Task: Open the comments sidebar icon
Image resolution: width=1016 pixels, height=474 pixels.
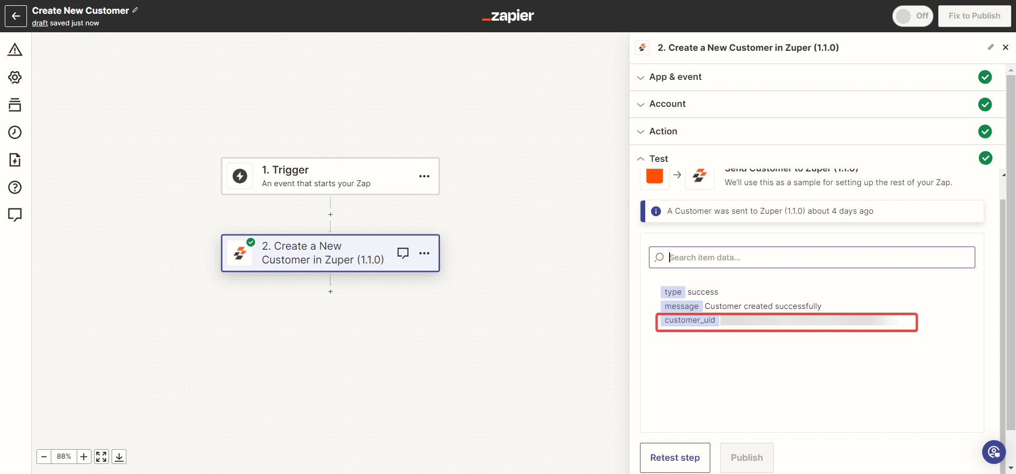Action: 15,215
